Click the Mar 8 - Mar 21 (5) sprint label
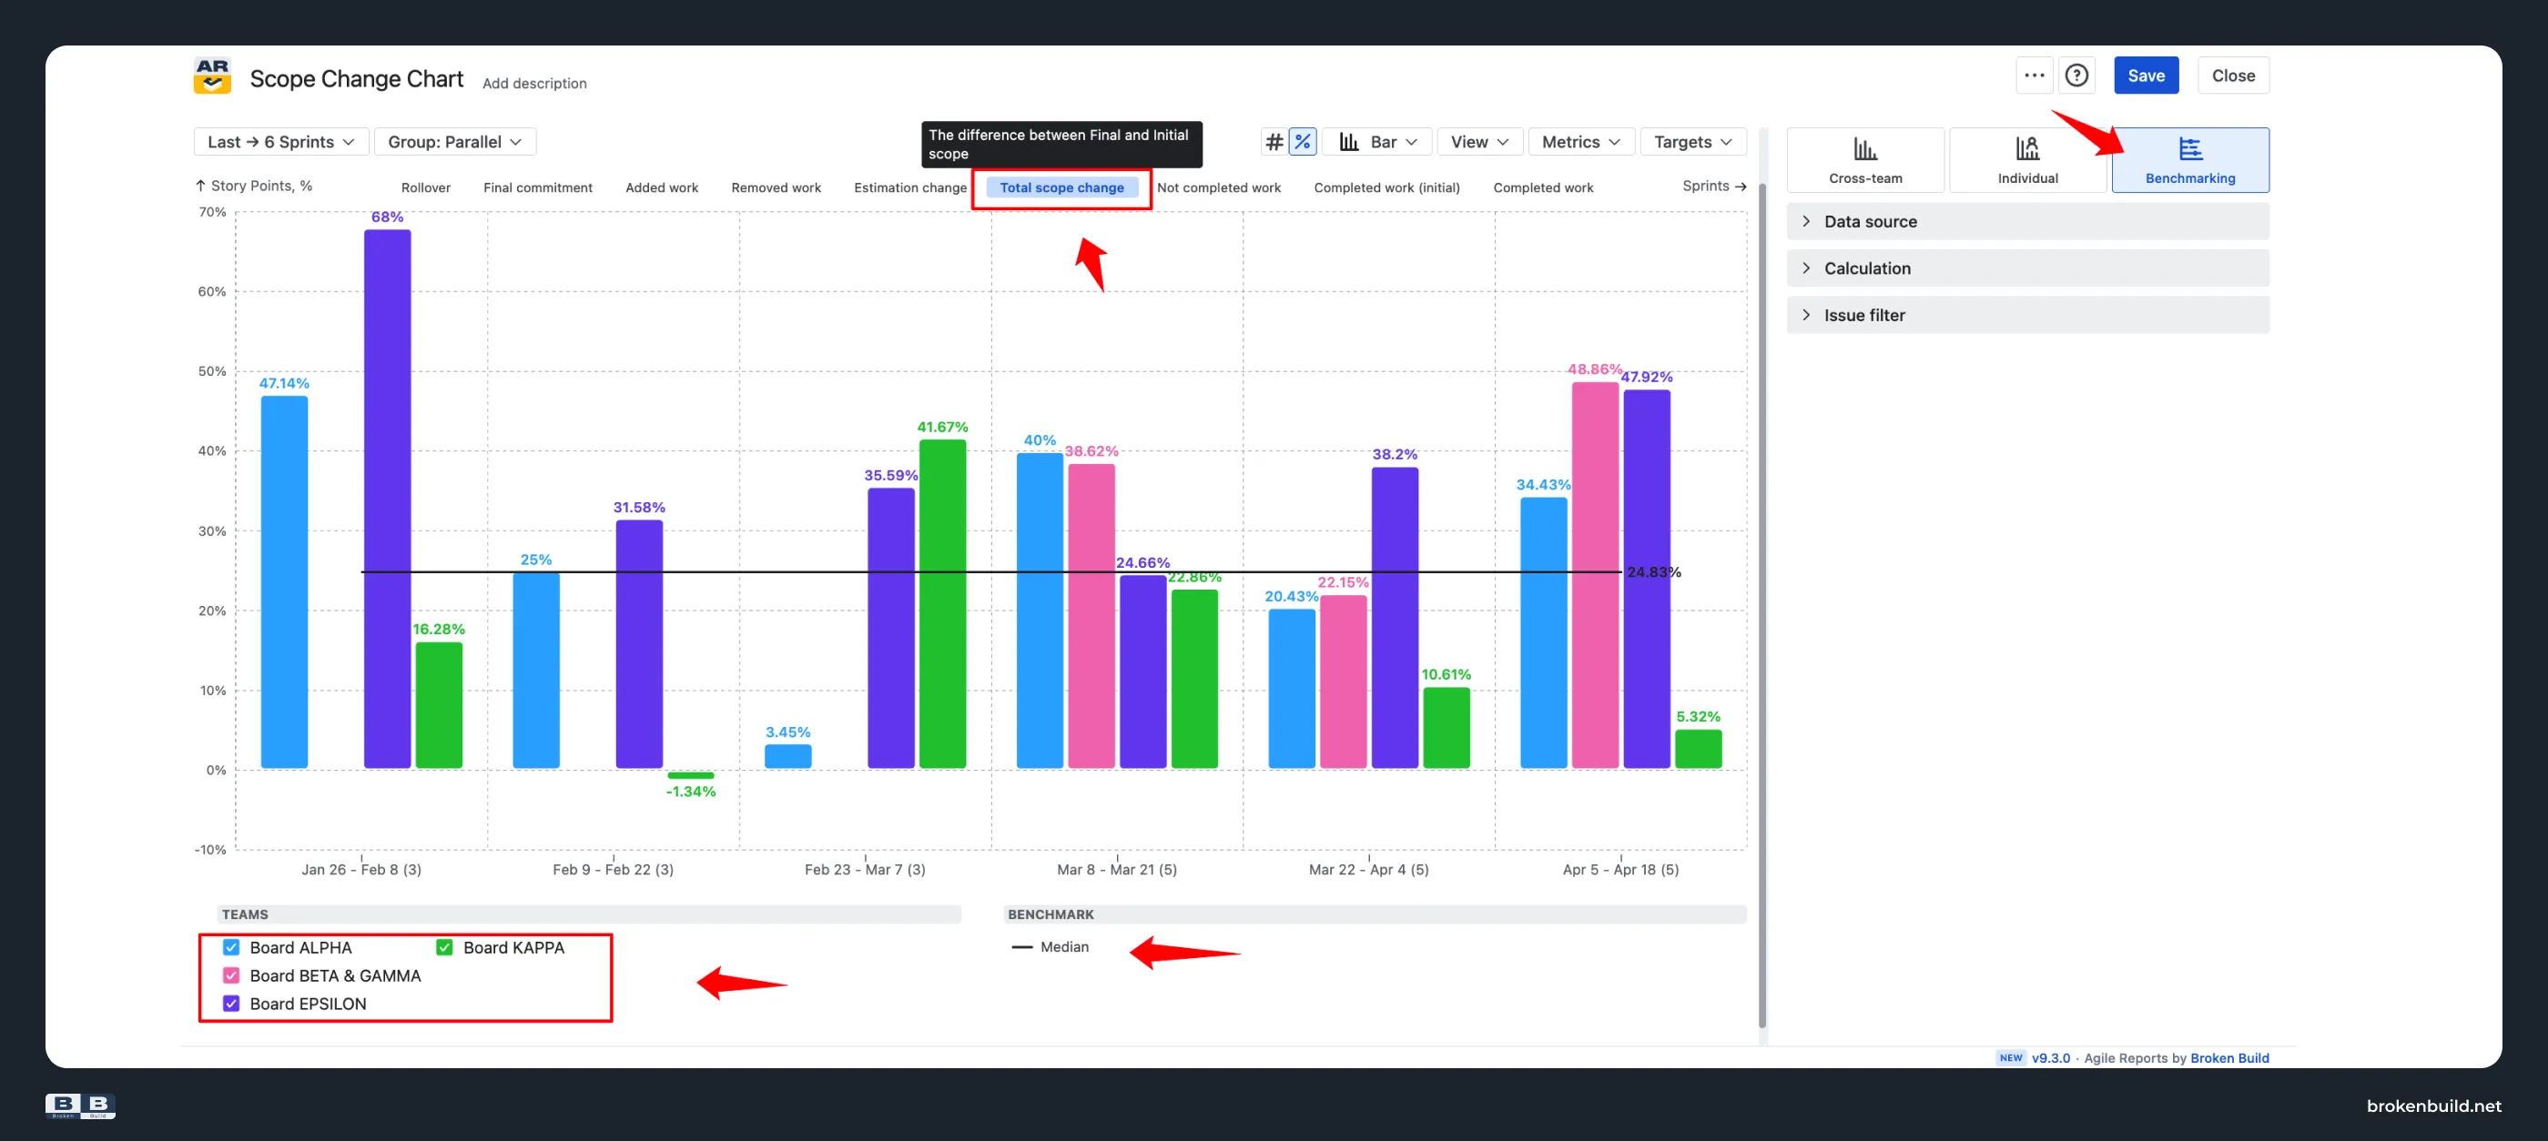 tap(1117, 869)
